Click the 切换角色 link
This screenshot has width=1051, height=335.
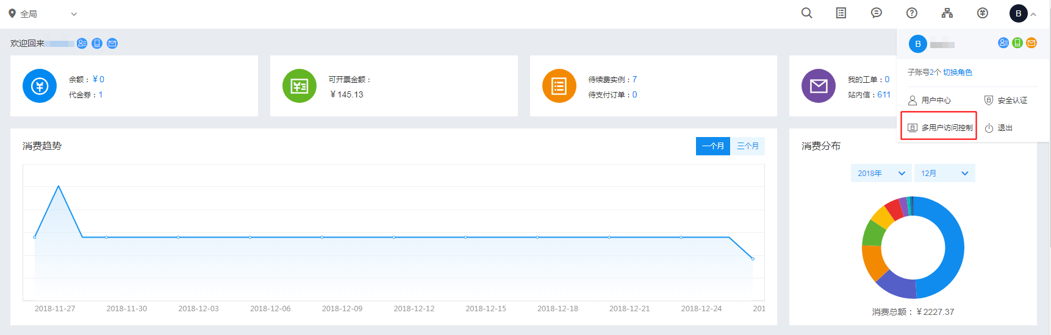point(958,72)
